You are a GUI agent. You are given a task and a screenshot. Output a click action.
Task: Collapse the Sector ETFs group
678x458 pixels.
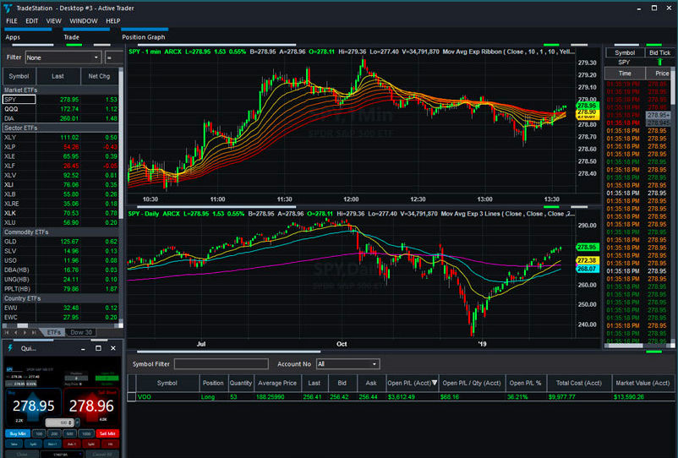[61, 128]
